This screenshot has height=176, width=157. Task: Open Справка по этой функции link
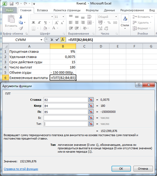click(x=21, y=169)
